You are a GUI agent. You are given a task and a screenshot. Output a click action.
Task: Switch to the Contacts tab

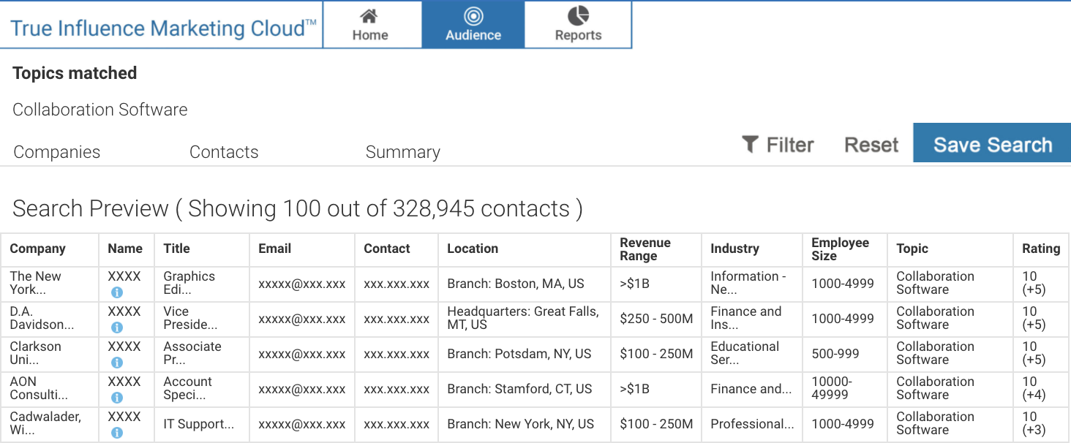pos(224,152)
